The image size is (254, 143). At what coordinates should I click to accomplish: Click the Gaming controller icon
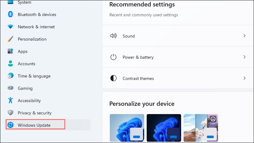point(10,88)
